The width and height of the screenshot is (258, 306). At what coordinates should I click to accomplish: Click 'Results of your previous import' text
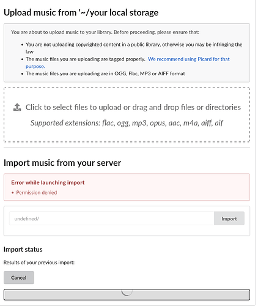pyautogui.click(x=39, y=263)
